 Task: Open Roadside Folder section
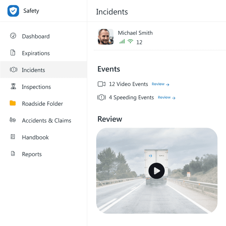44,103
